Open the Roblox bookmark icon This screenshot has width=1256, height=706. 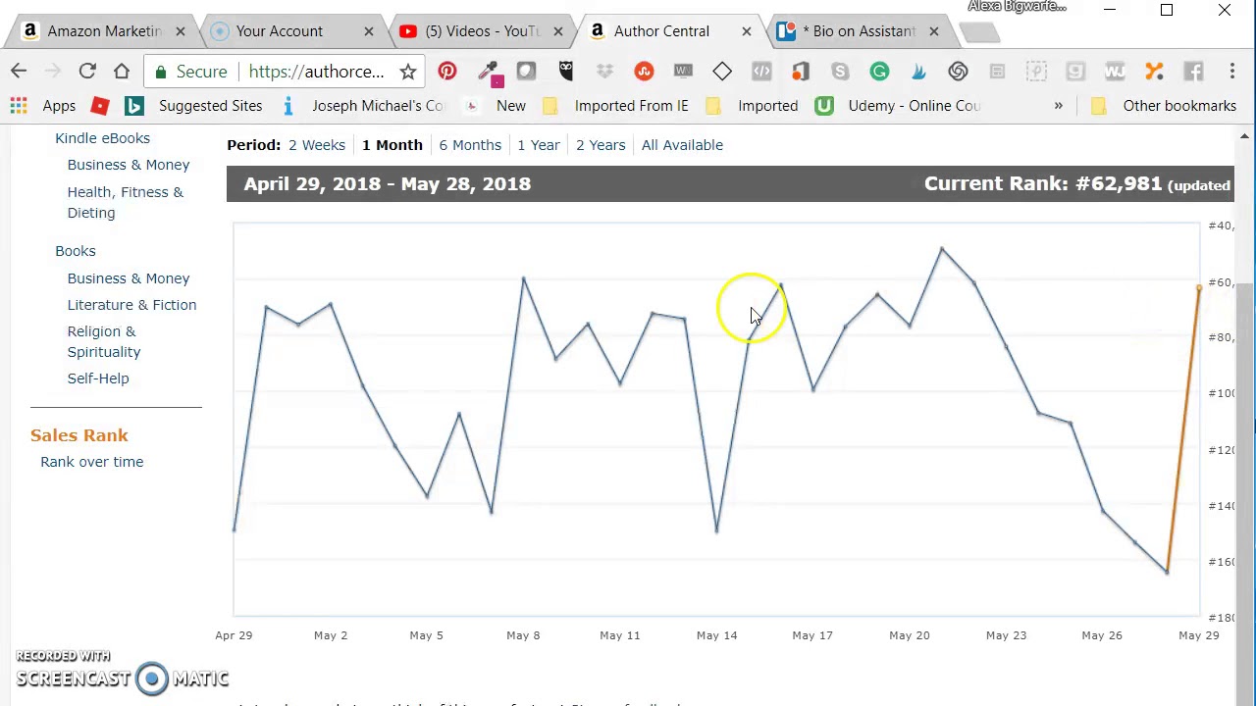(99, 105)
